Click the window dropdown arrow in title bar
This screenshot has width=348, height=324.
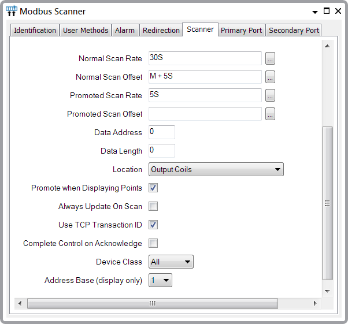(314, 12)
